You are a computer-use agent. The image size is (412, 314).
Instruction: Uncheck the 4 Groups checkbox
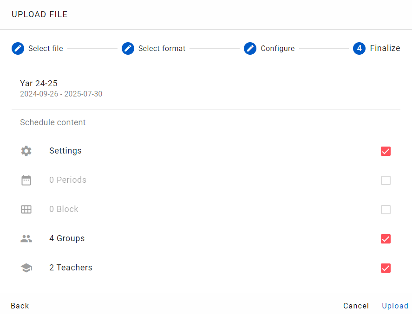[x=386, y=239]
